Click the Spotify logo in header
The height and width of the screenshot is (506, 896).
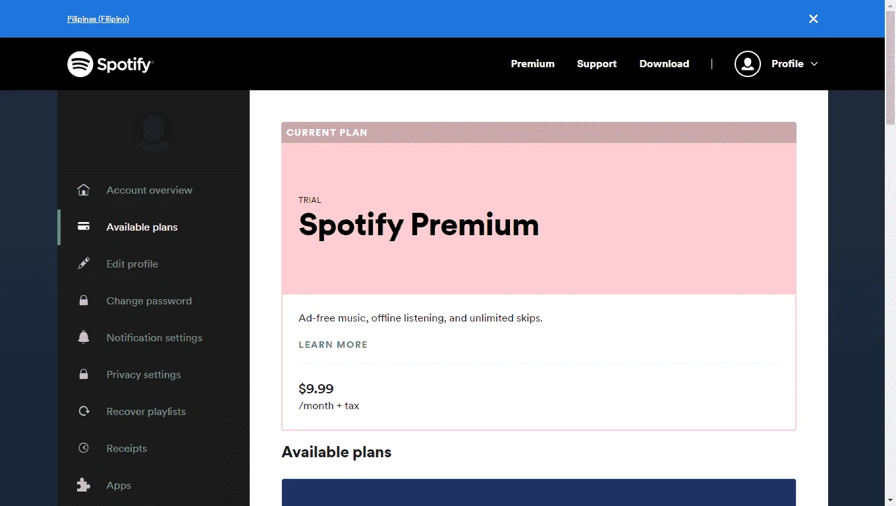click(x=110, y=64)
